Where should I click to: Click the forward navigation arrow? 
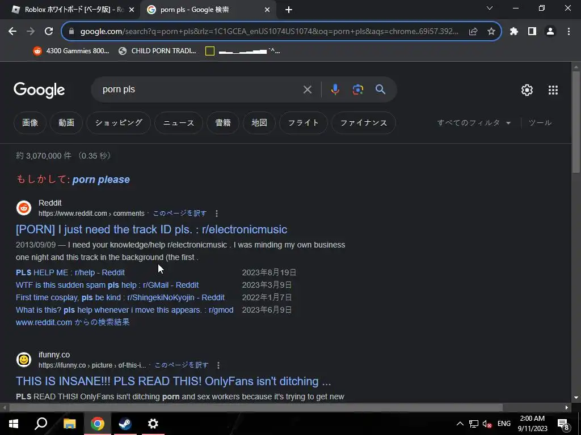pos(31,32)
